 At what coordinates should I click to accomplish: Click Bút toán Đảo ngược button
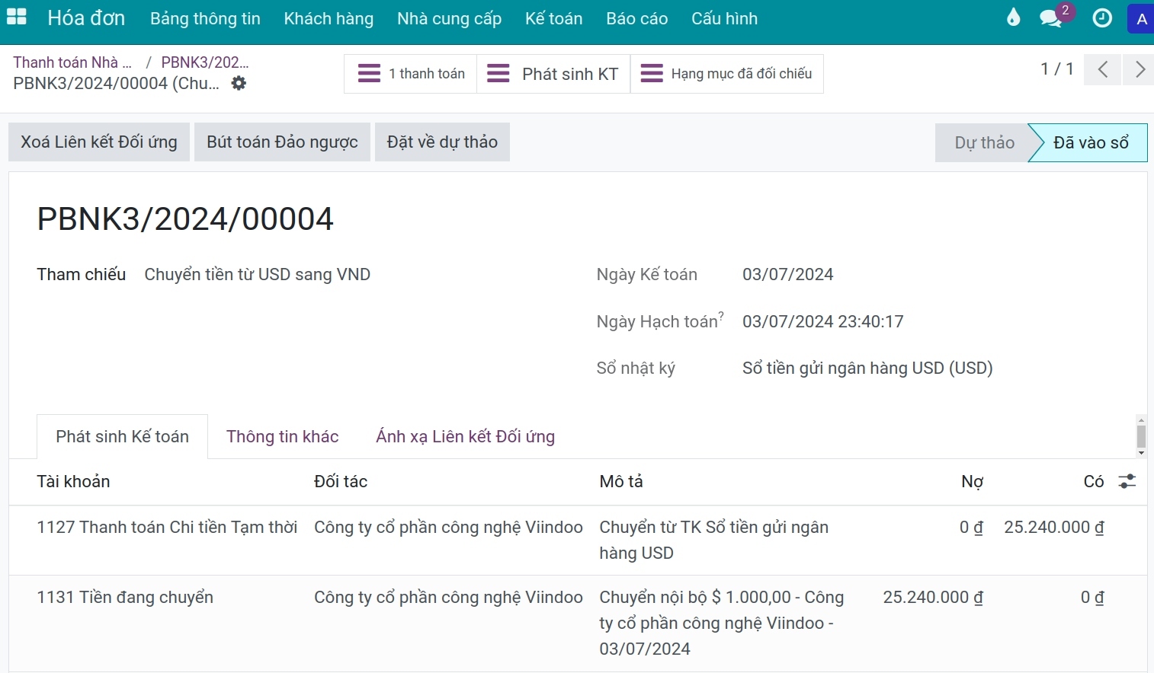click(282, 142)
